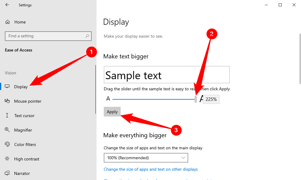Click the High contrast sun icon
Screen dimensions: 301x180
tap(7, 159)
